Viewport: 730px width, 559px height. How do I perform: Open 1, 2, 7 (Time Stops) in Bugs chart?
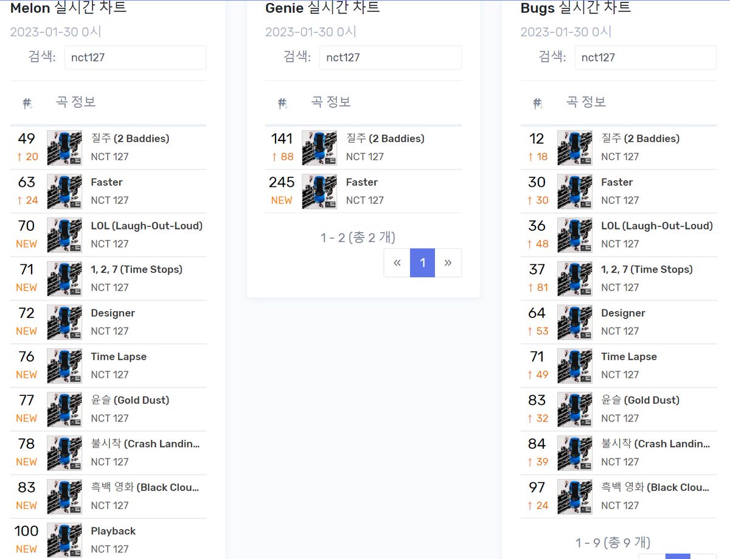point(647,269)
